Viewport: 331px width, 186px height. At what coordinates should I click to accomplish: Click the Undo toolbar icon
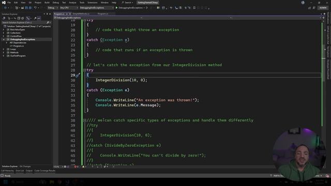pyautogui.click(x=35, y=8)
